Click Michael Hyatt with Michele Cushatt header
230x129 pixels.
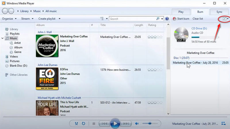[59, 98]
